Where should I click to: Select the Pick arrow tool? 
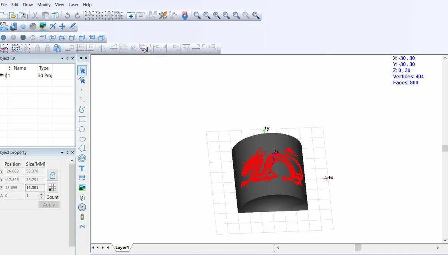[x=82, y=70]
